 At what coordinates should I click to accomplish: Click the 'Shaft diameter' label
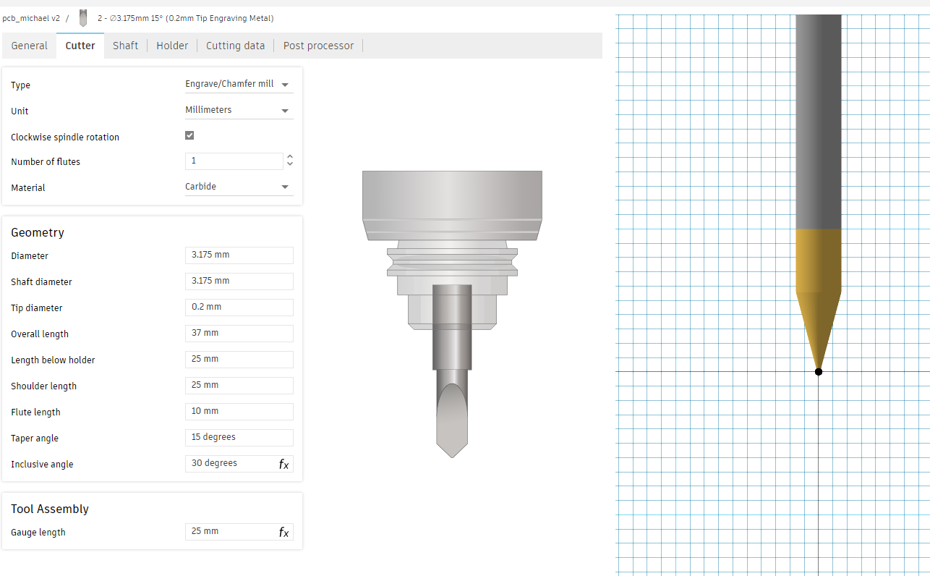coord(41,282)
